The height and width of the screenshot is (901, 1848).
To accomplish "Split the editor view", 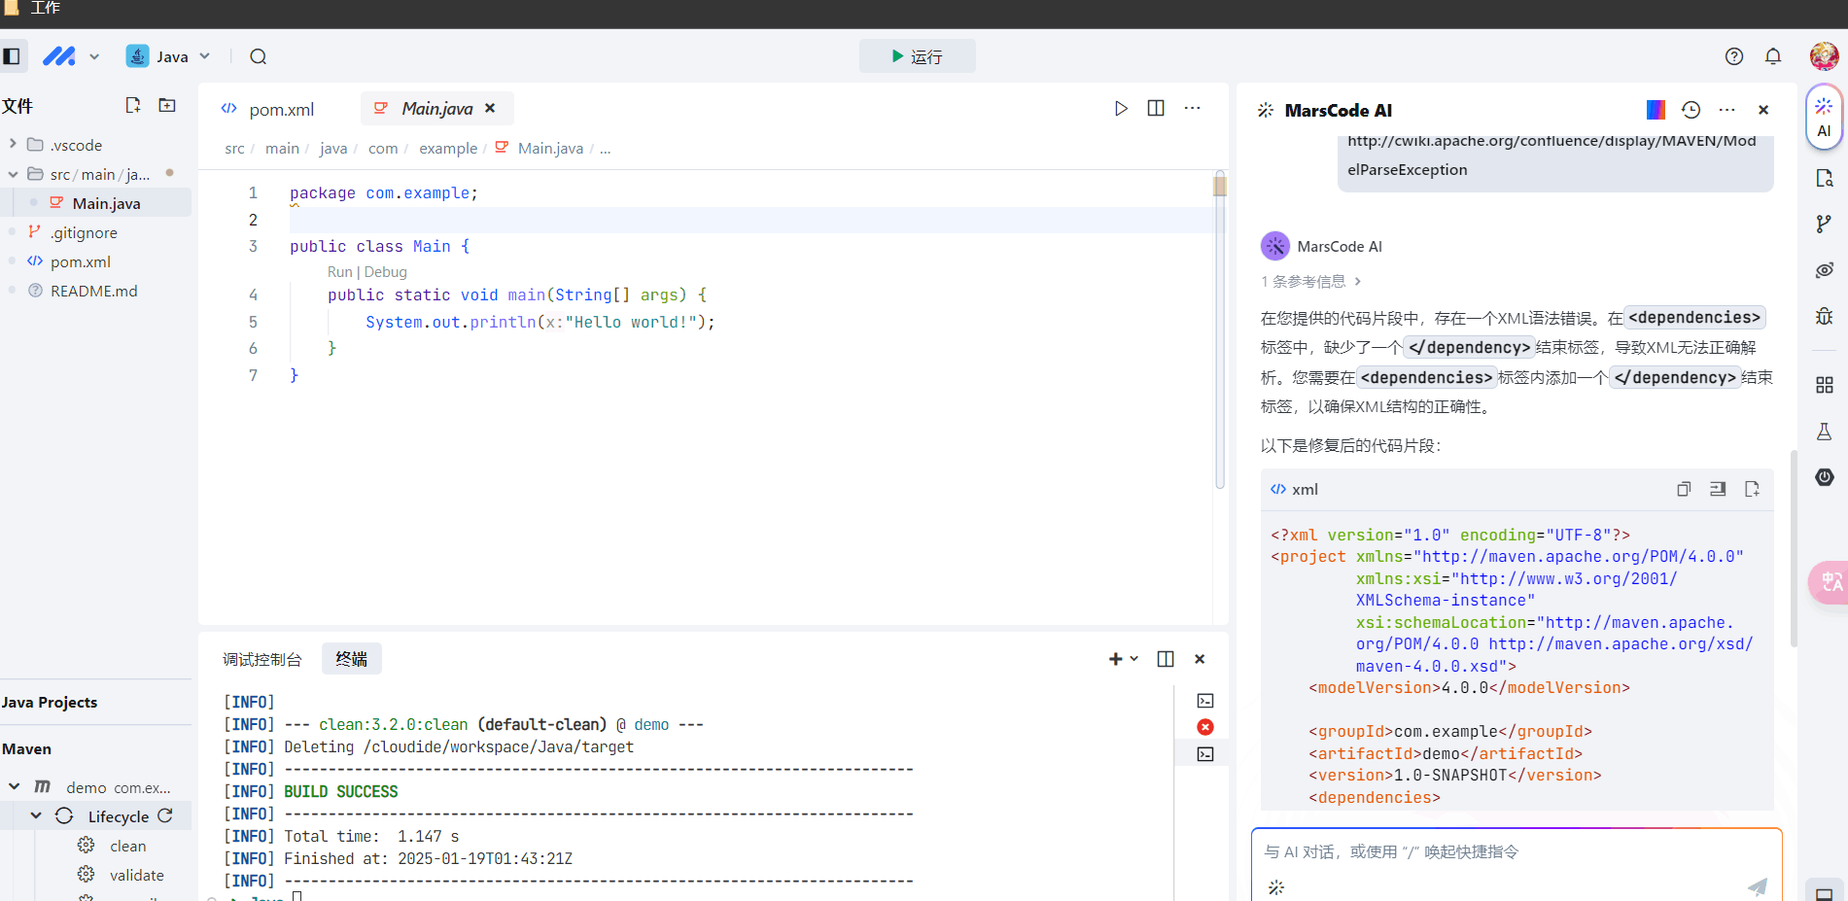I will [x=1156, y=108].
